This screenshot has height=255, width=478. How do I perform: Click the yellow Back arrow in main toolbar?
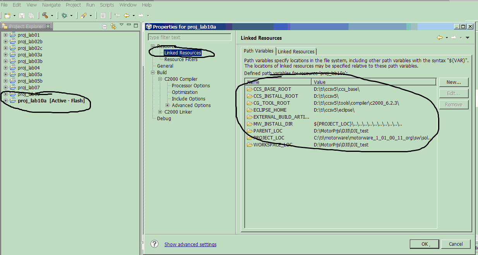[x=126, y=15]
